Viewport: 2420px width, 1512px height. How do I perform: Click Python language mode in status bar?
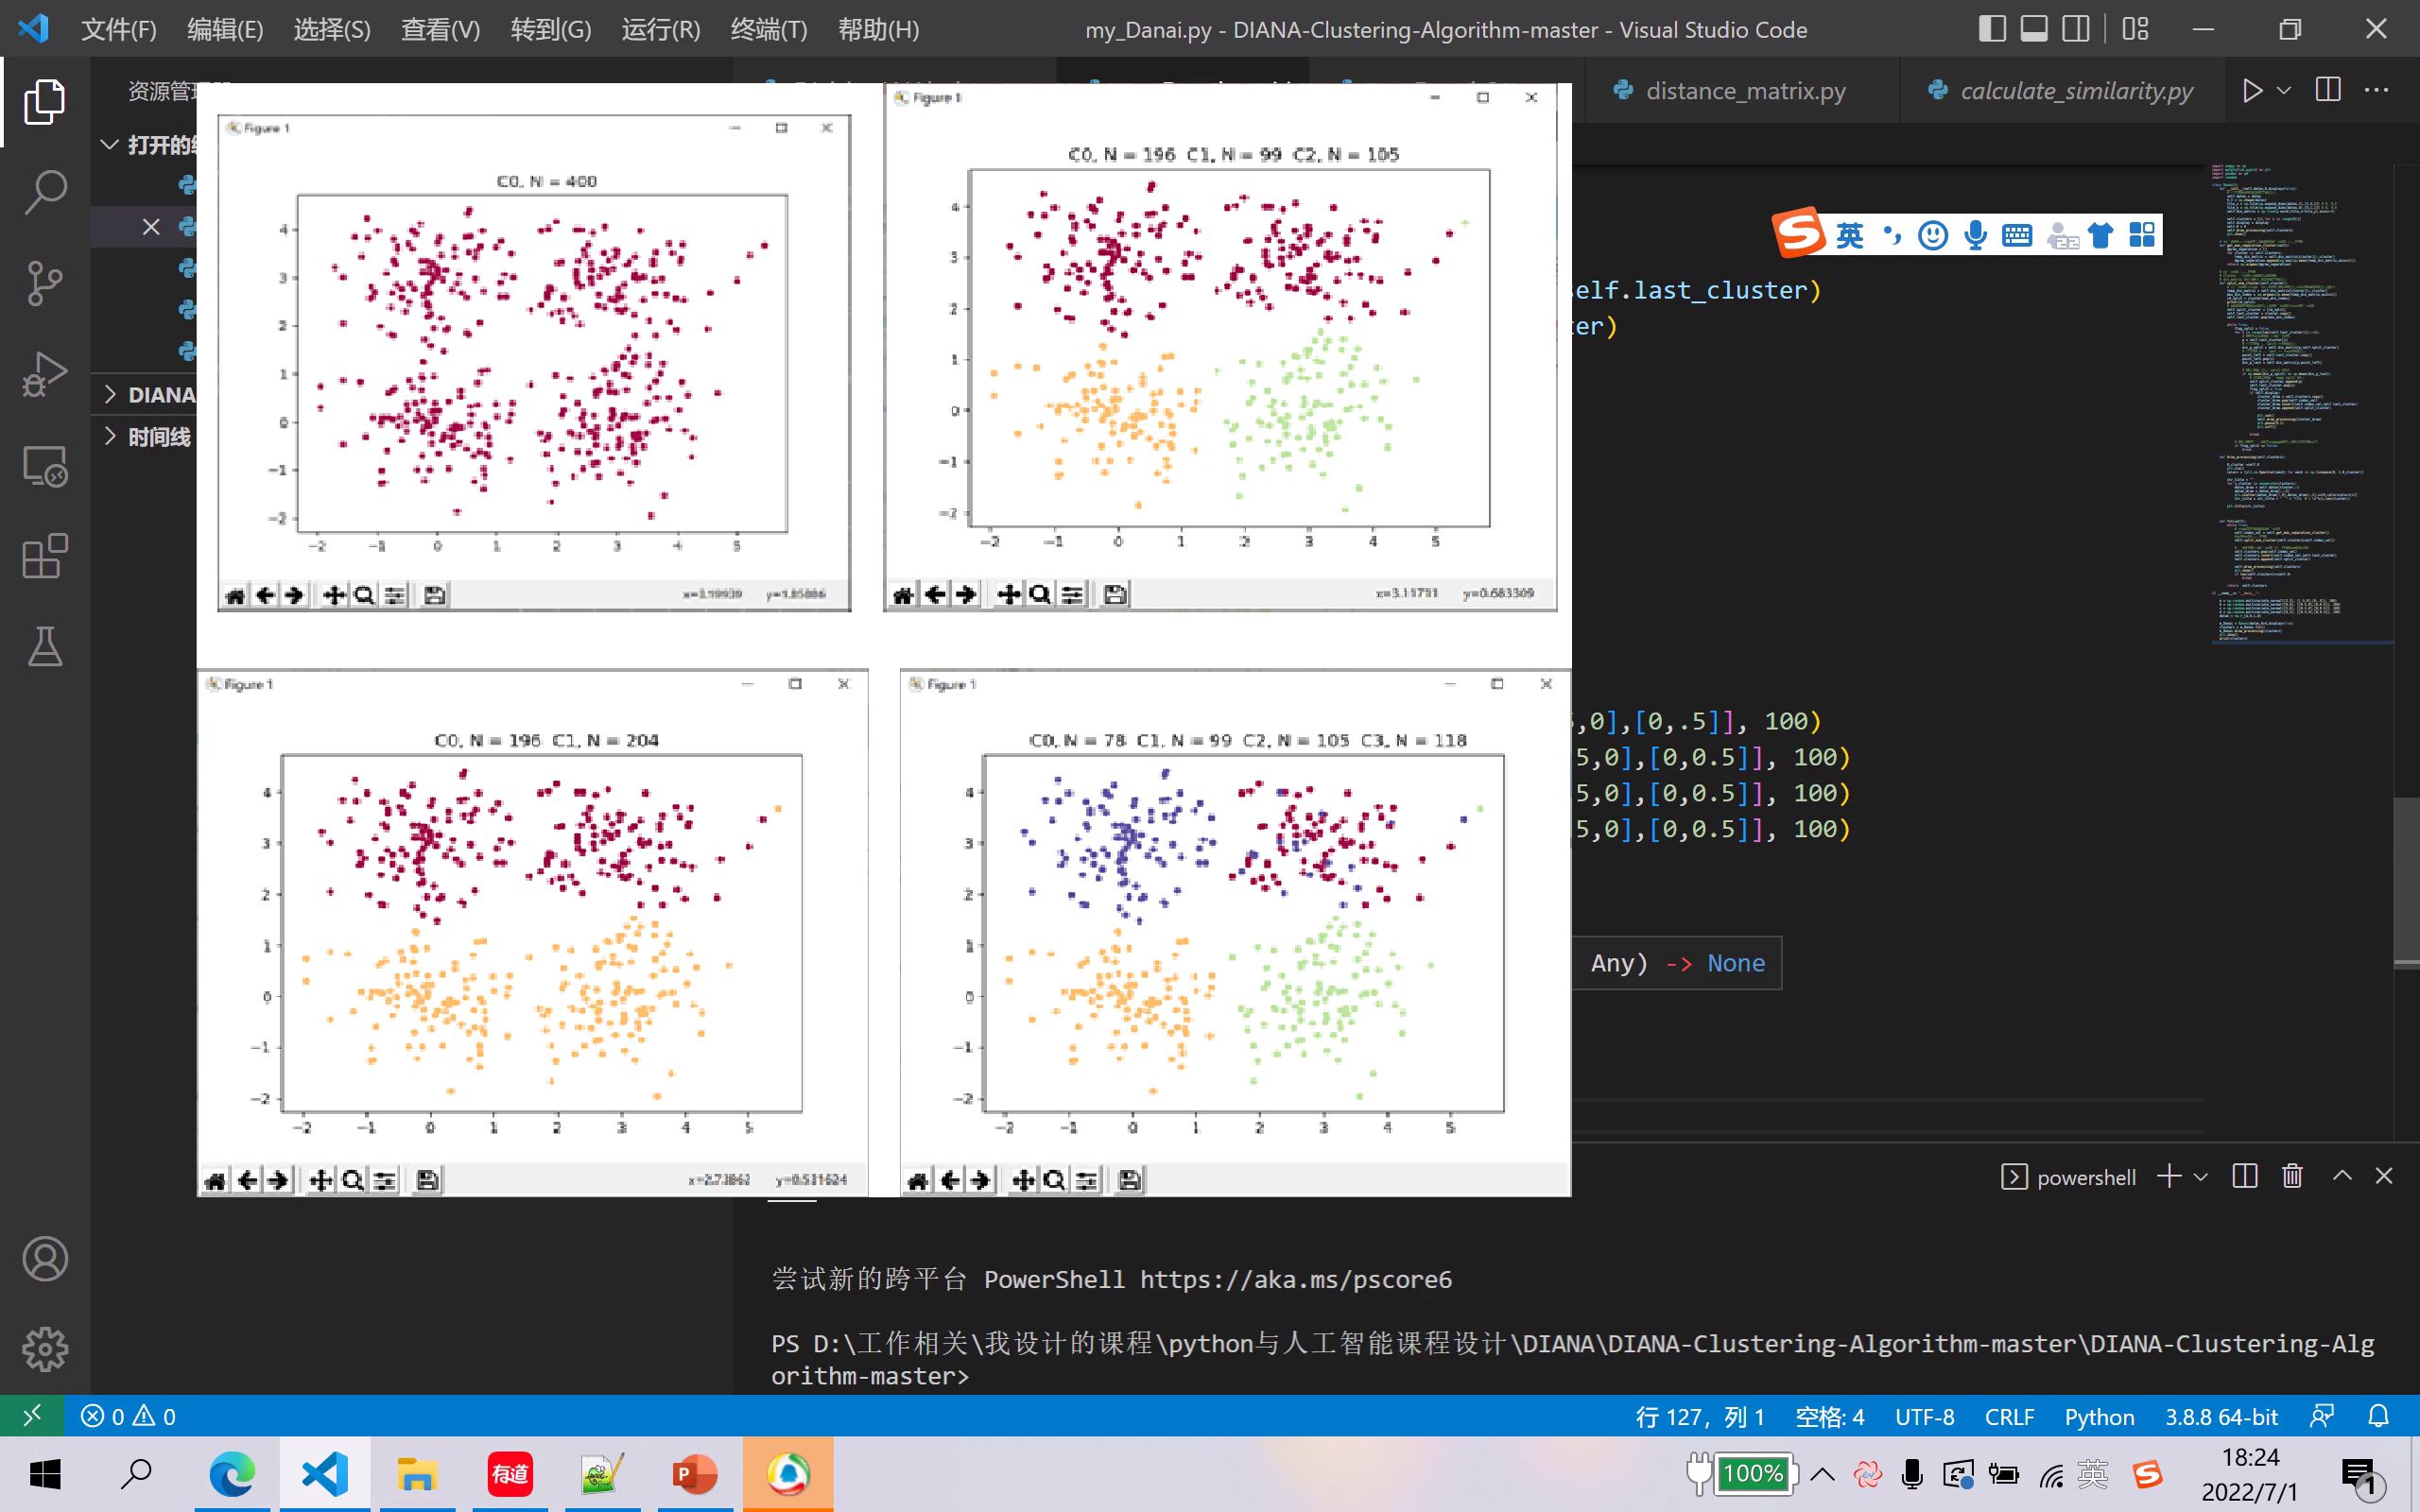pos(2099,1416)
